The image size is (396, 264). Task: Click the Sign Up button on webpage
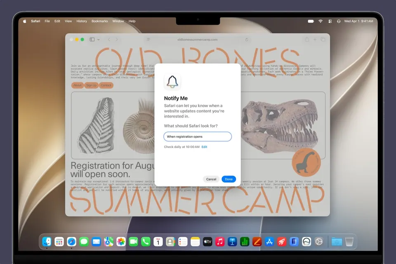(91, 85)
